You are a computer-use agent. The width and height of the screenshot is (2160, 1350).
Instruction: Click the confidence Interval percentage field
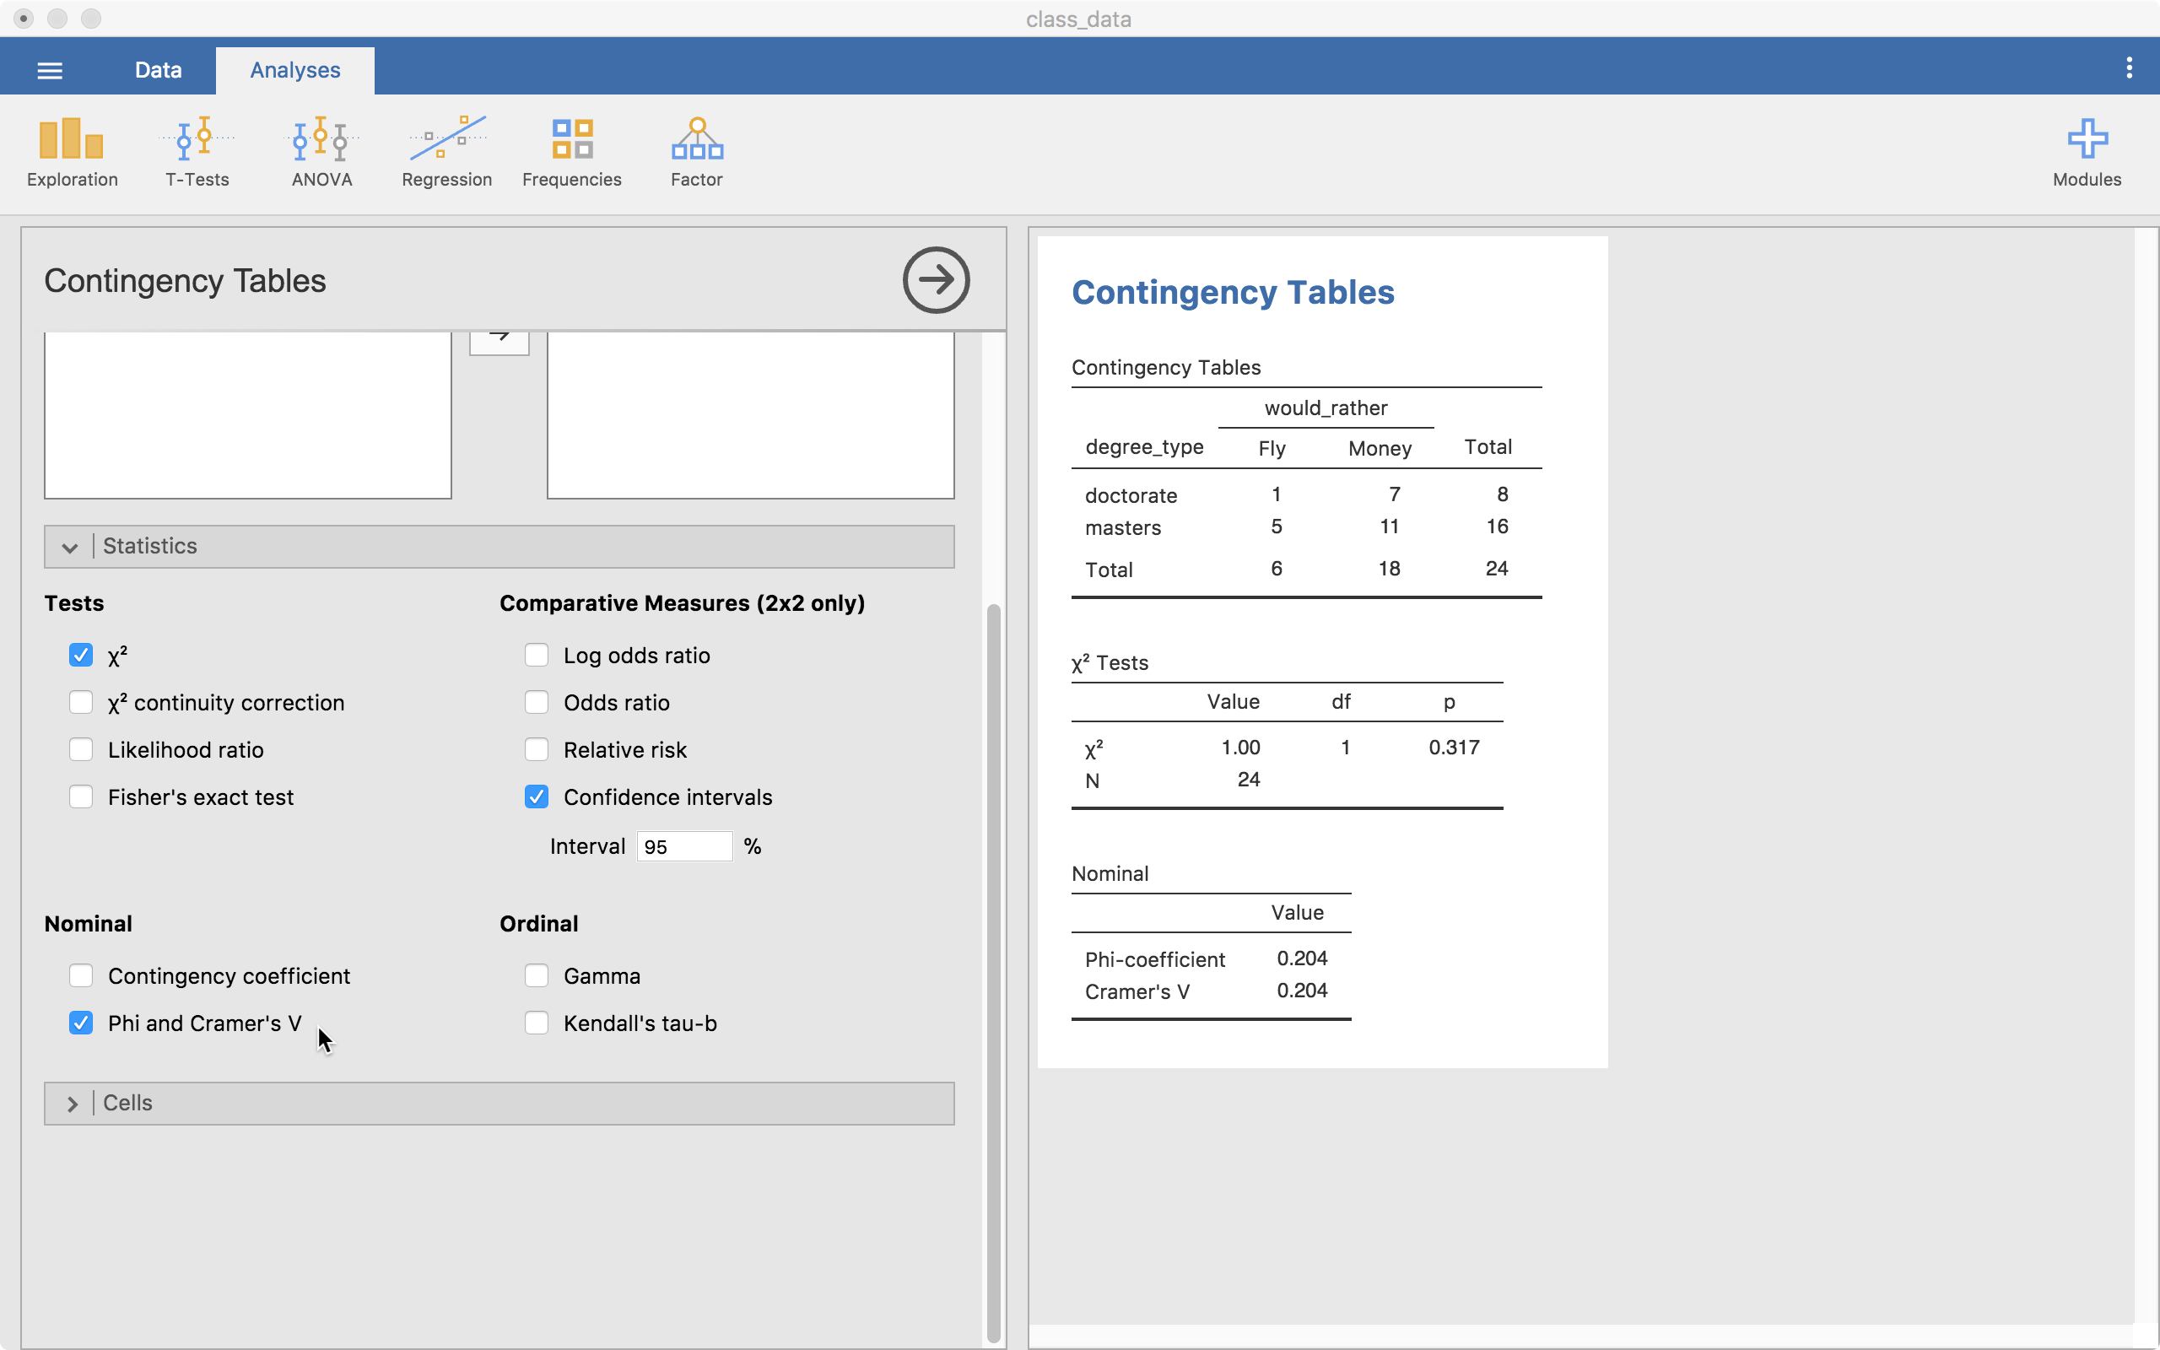click(x=684, y=846)
